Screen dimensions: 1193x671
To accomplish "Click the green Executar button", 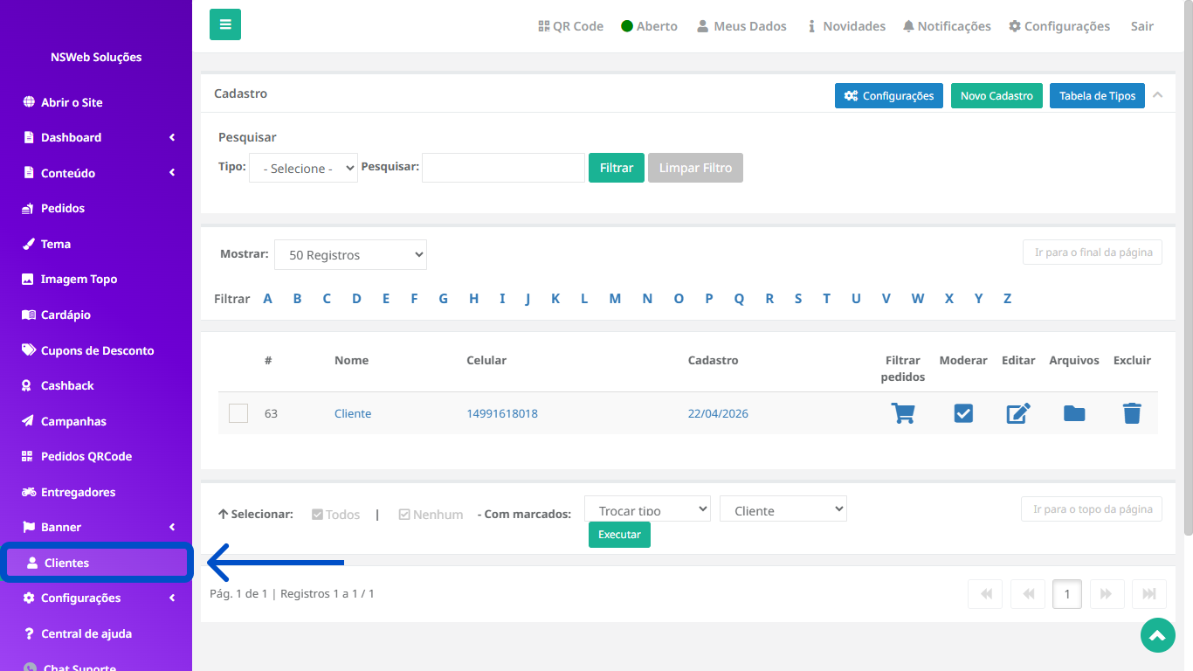I will 619,535.
